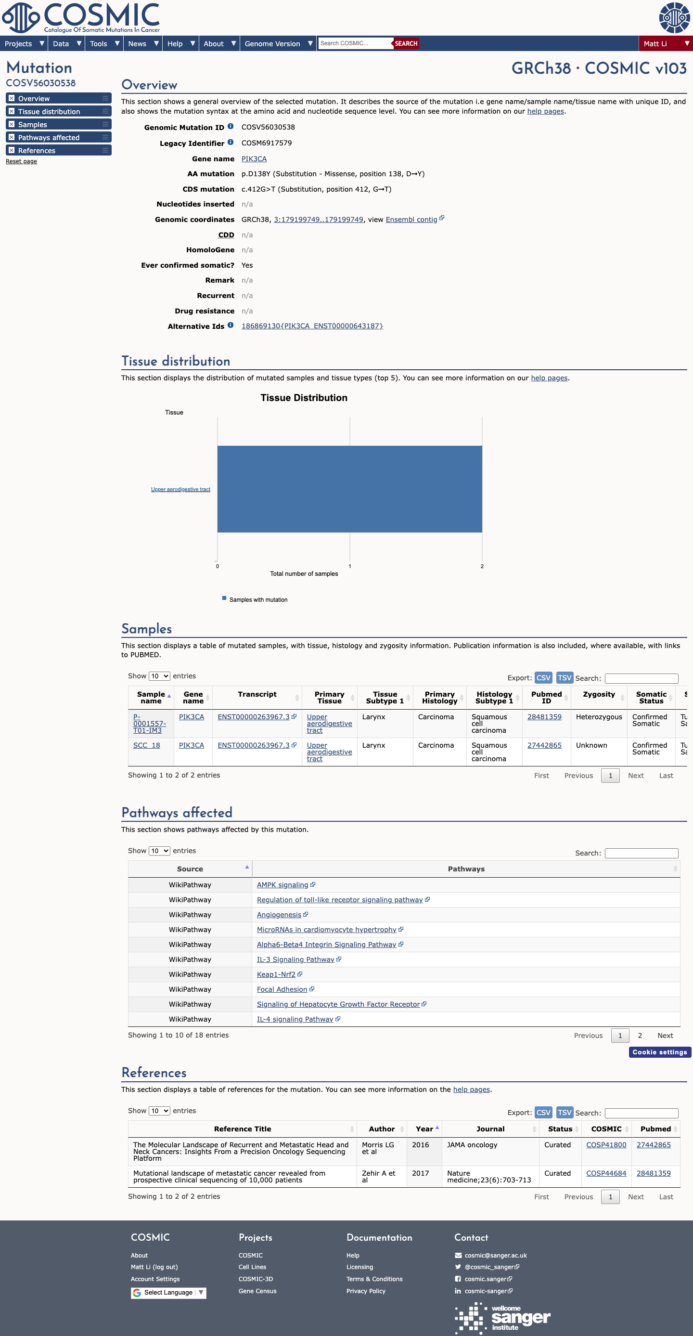Sort Samples table by Primary Tissue
This screenshot has width=693, height=1336.
(329, 698)
